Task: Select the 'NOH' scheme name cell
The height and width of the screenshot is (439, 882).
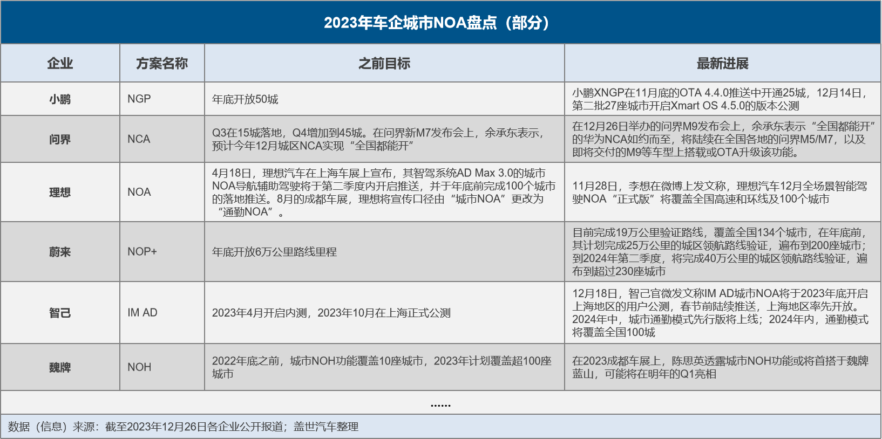Action: click(162, 367)
